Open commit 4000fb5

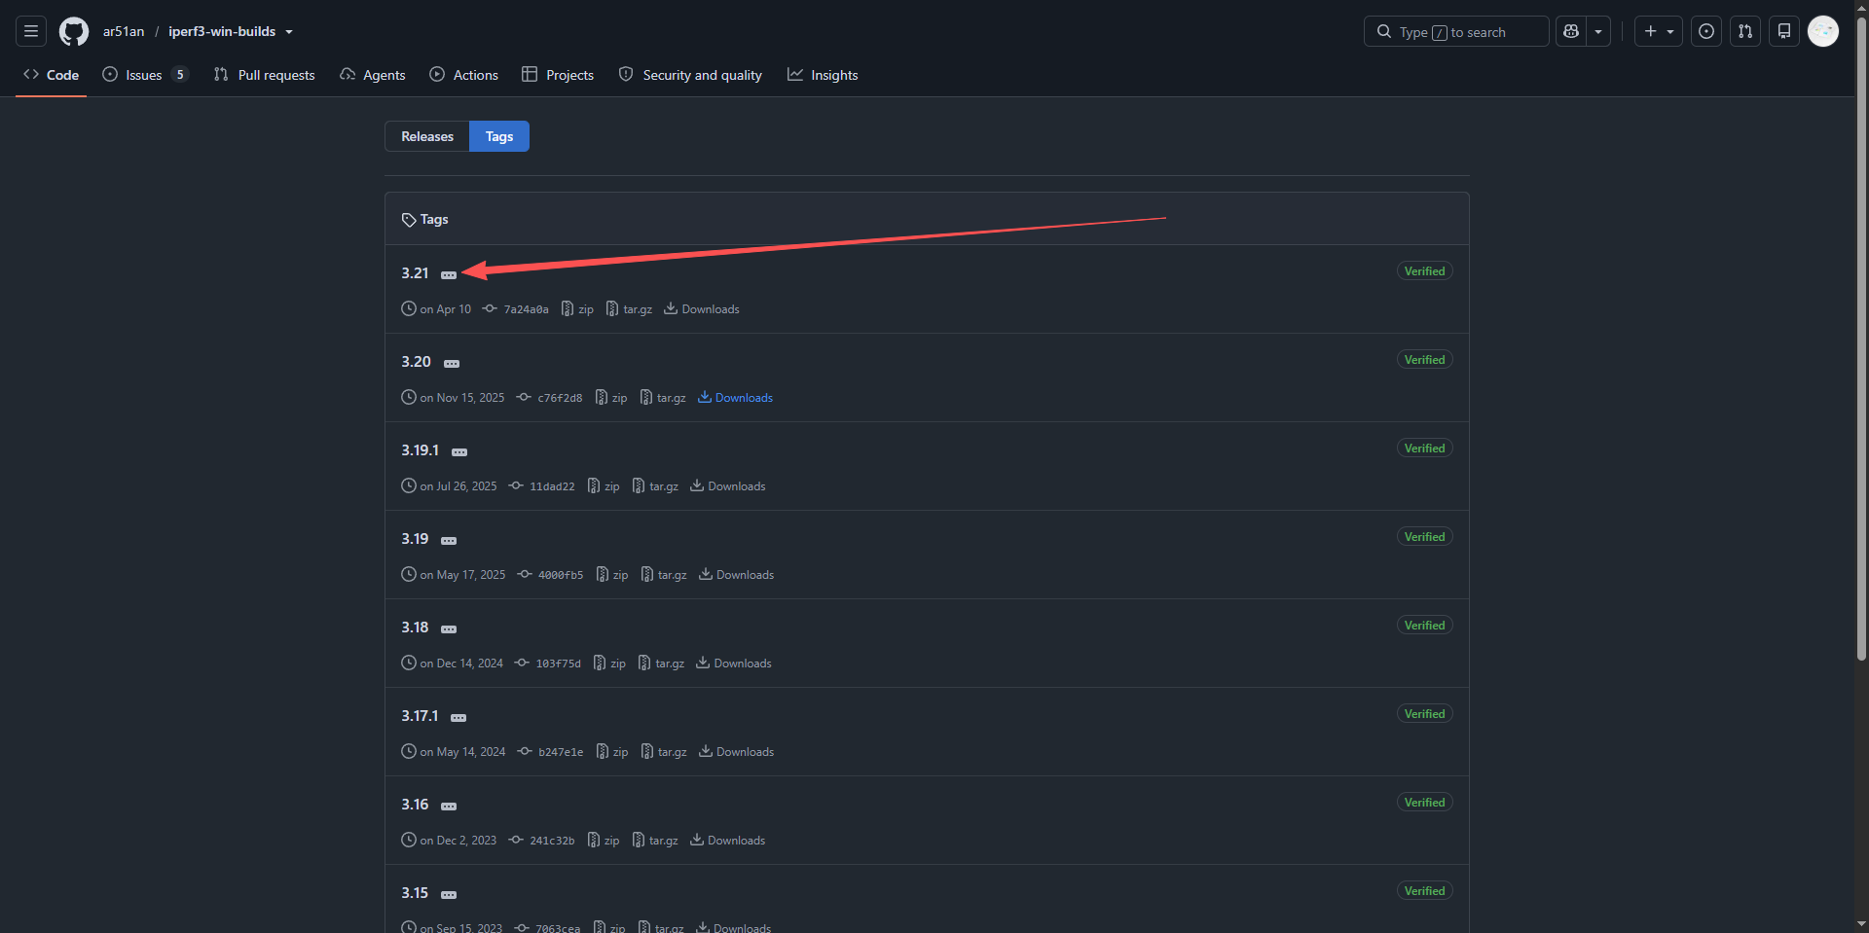pos(551,575)
